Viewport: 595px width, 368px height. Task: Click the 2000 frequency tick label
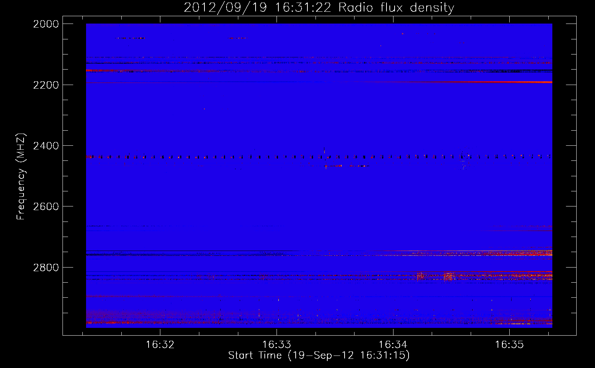point(46,24)
